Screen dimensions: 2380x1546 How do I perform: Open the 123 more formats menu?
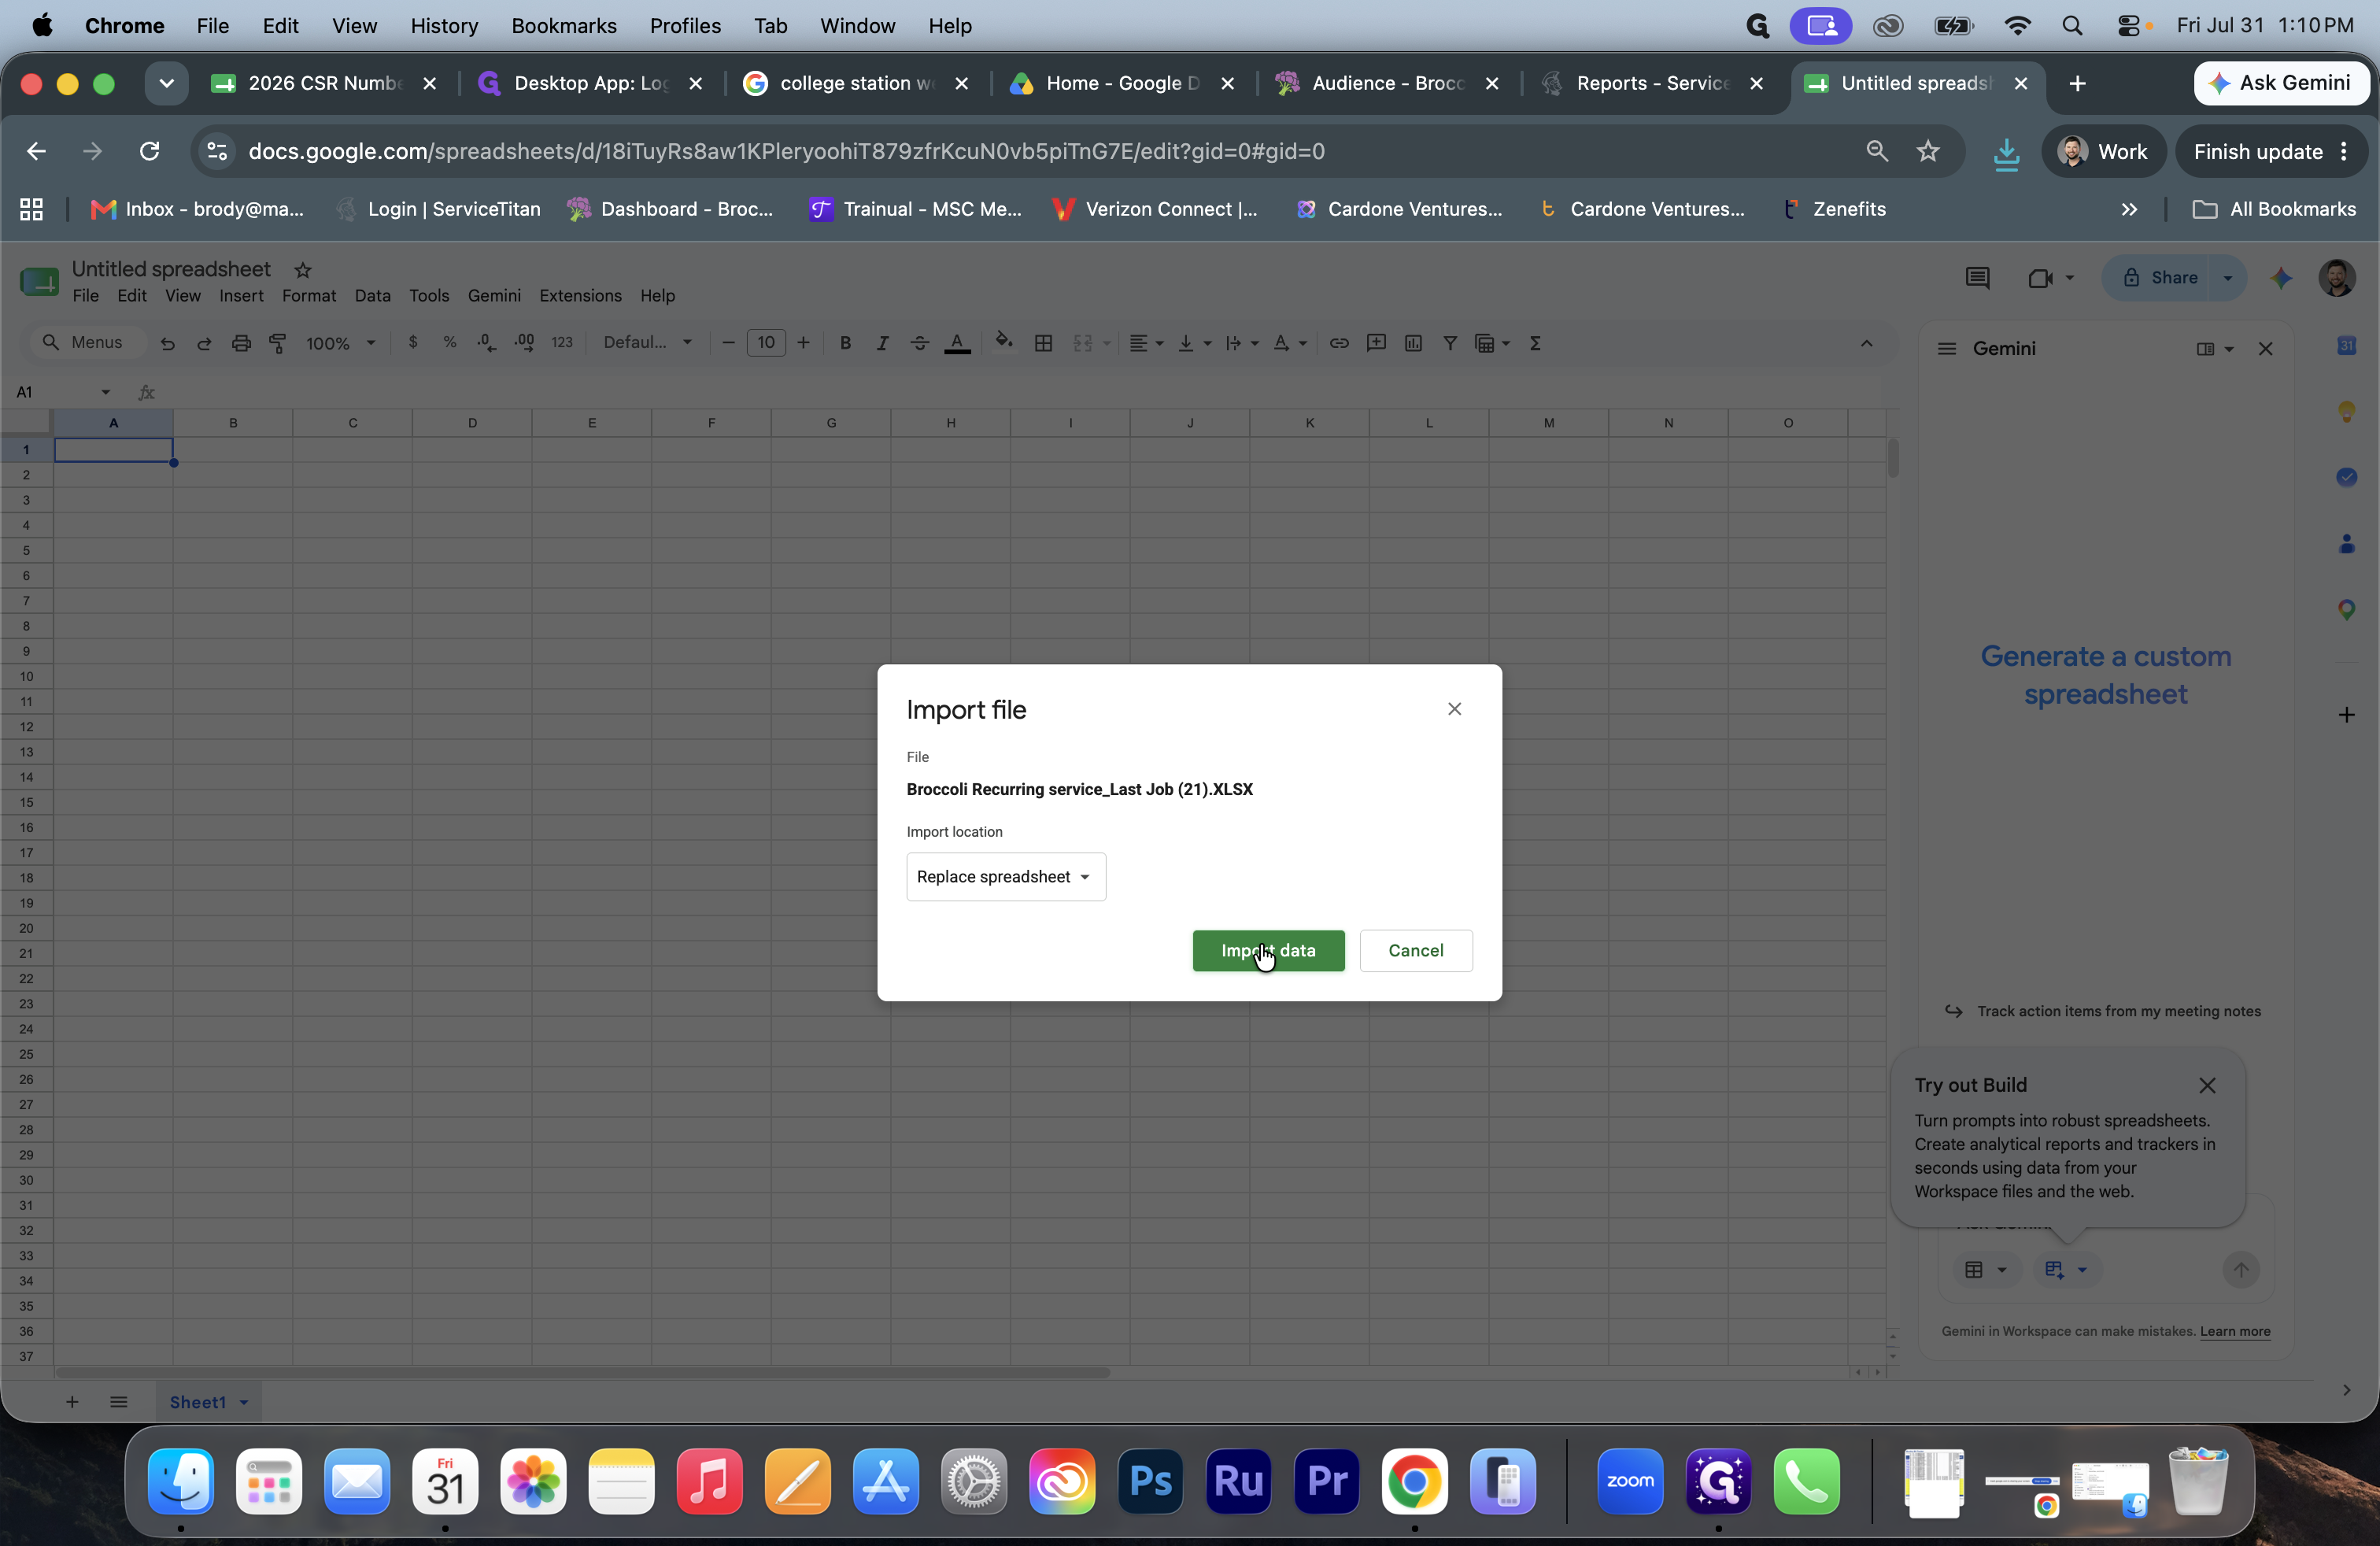(x=562, y=343)
